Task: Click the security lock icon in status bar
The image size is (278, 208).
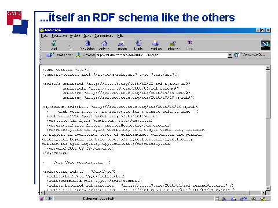Action: coord(42,198)
